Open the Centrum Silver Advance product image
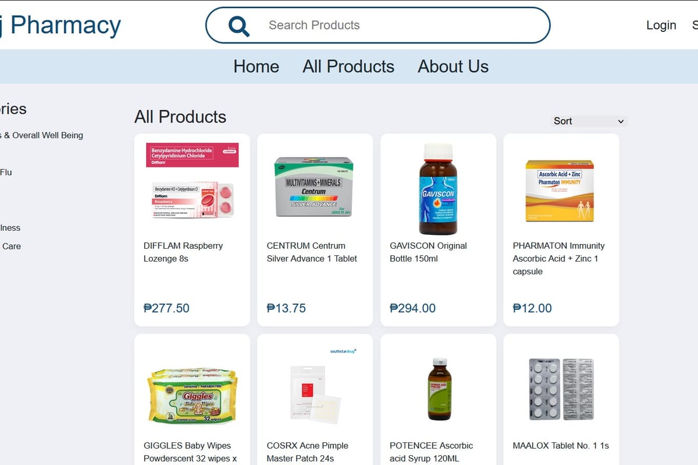698x465 pixels. tap(314, 186)
